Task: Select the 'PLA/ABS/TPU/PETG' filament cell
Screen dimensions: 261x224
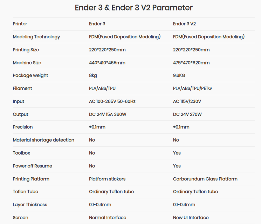Action: click(x=192, y=88)
